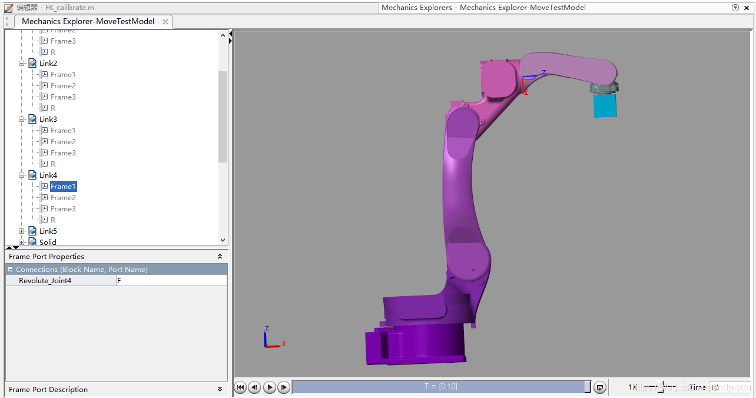Select Frame2 under Link4
The height and width of the screenshot is (398, 756).
(63, 197)
